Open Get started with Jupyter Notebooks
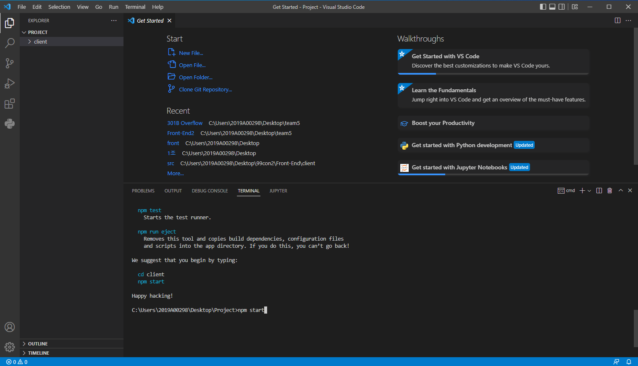 [x=493, y=167]
